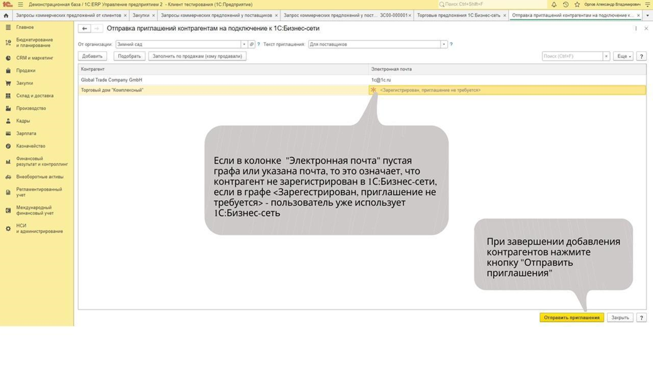The height and width of the screenshot is (377, 653).
Task: Open the Главное section
Action: pos(25,27)
